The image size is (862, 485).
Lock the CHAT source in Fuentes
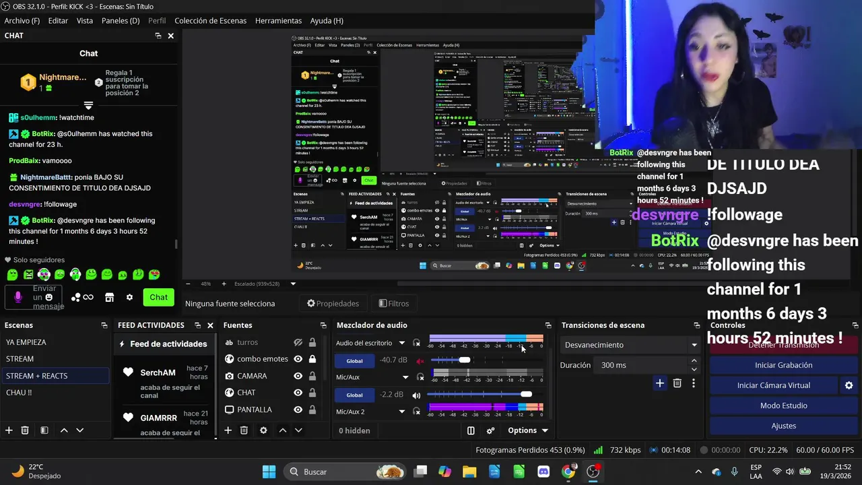tap(312, 393)
